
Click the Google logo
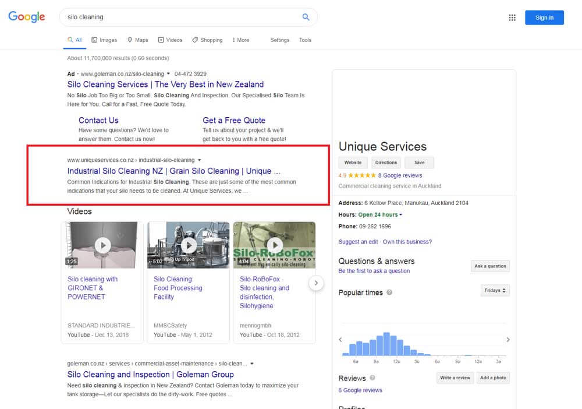pyautogui.click(x=27, y=17)
